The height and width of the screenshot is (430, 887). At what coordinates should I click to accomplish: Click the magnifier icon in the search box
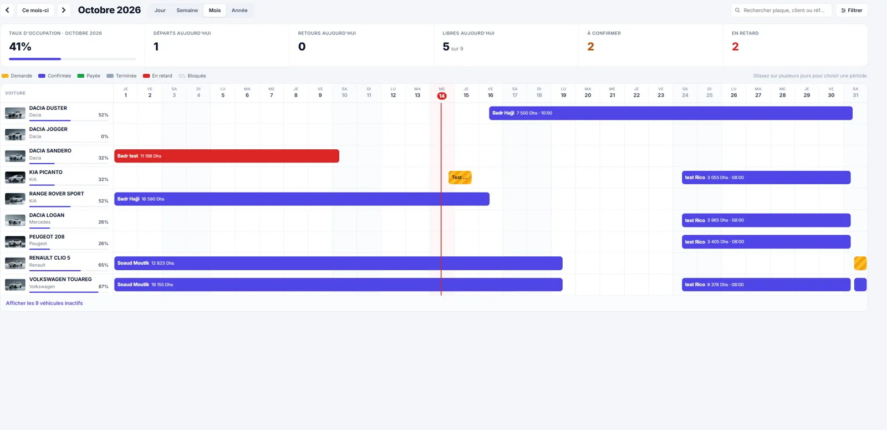[737, 11]
